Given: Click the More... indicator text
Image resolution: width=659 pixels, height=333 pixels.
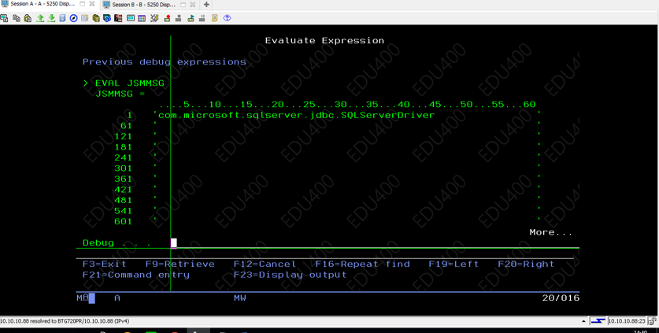Looking at the screenshot, I should (550, 232).
